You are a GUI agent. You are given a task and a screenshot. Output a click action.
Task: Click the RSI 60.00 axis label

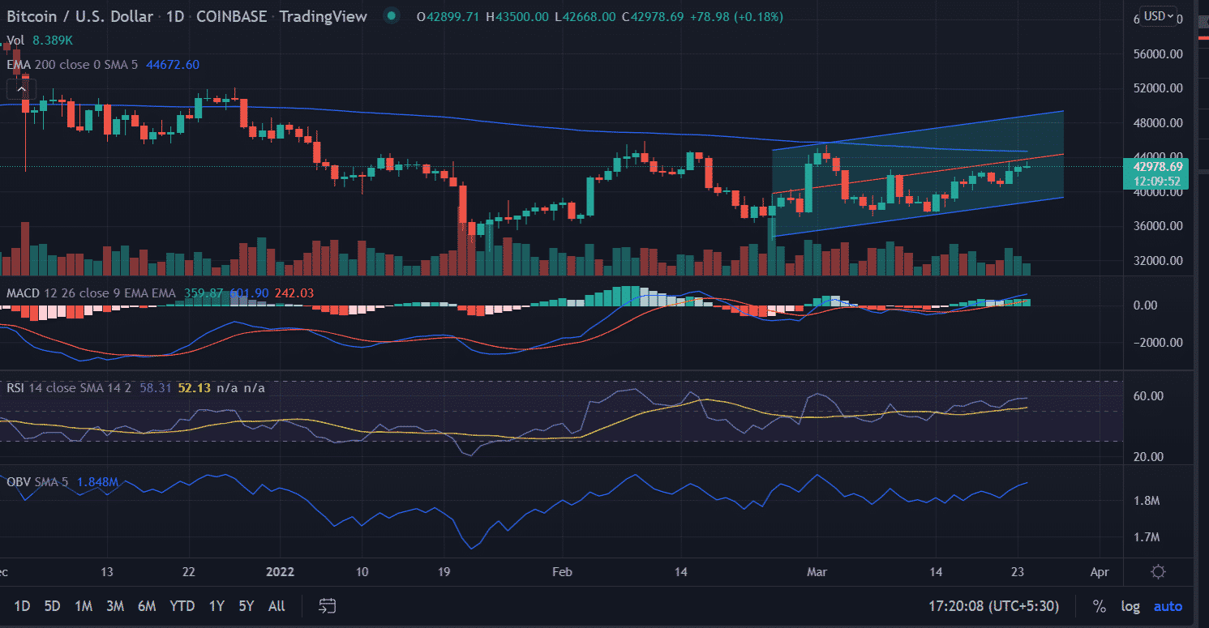[x=1149, y=395]
